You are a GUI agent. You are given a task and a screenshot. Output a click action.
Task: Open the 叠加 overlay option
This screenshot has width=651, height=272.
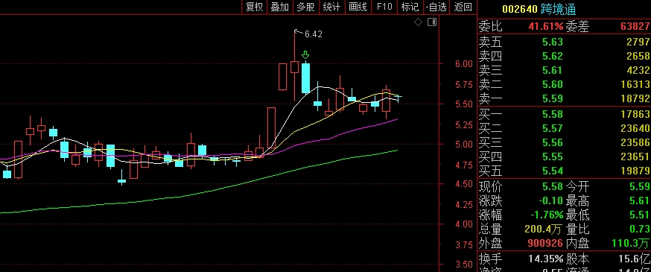279,7
